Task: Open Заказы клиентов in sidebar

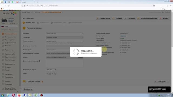Action: (x=10, y=37)
